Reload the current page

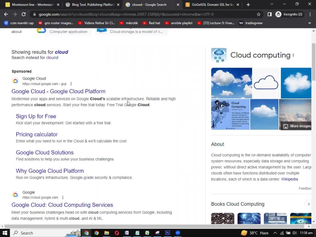pos(24,14)
